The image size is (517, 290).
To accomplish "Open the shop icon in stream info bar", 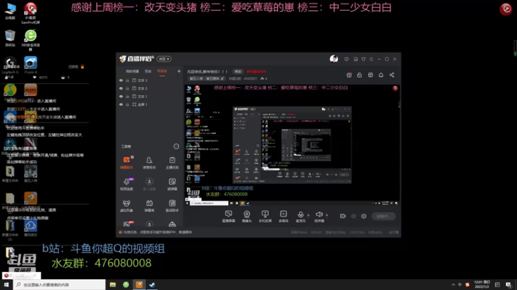I will point(370,75).
